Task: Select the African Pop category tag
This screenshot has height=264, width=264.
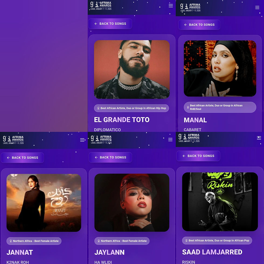Action: point(217,241)
